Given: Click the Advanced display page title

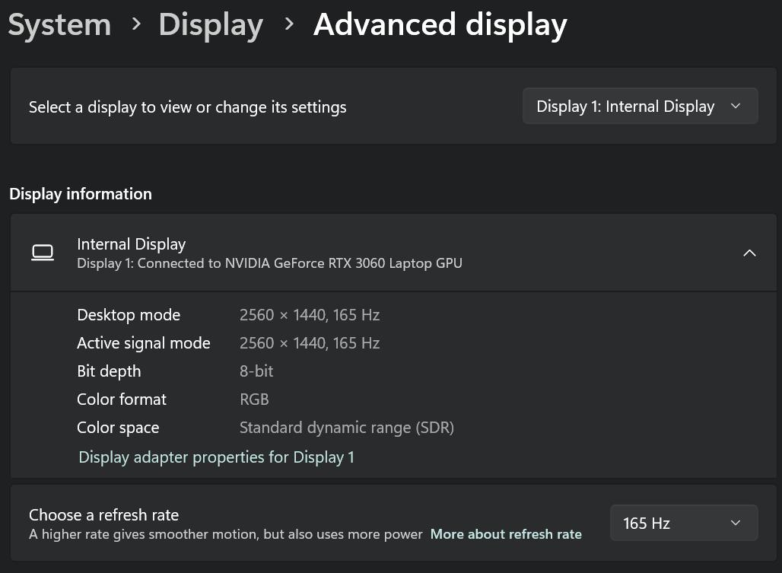Looking at the screenshot, I should pos(440,24).
